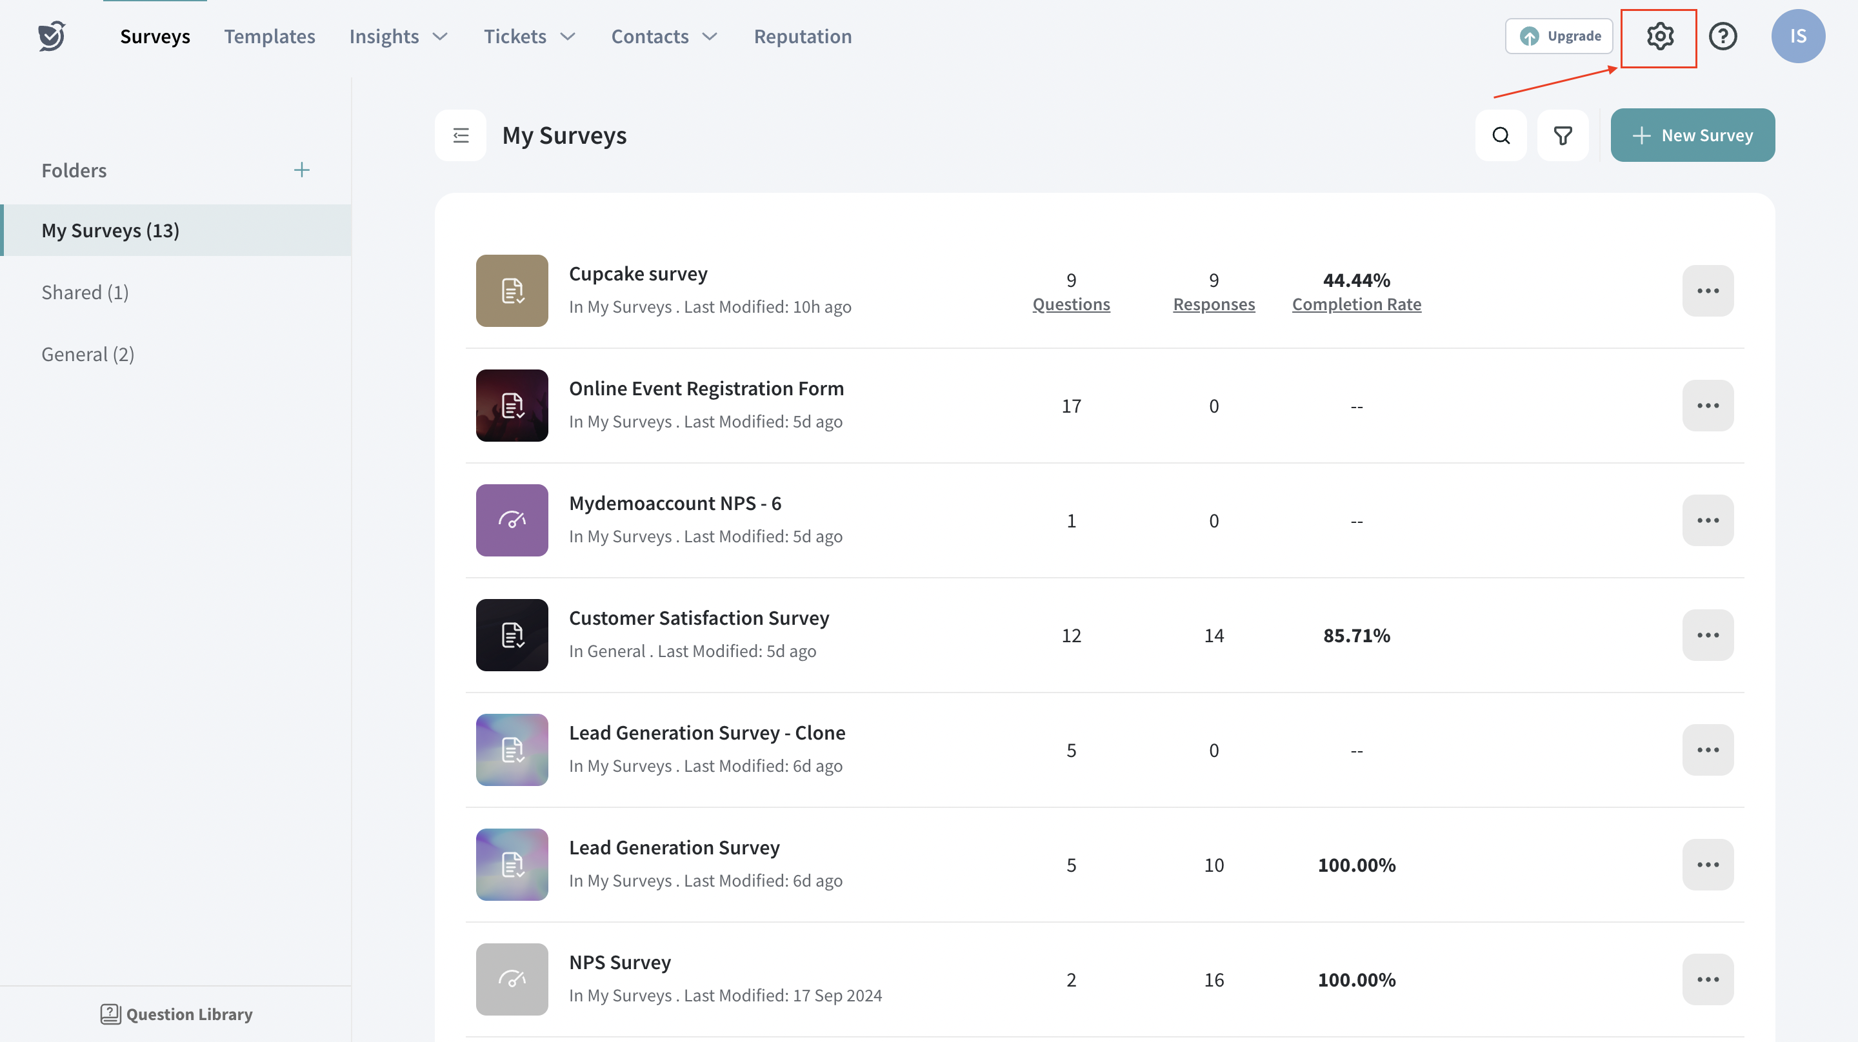Click the New Survey button
Viewport: 1858px width, 1042px height.
pyautogui.click(x=1692, y=135)
